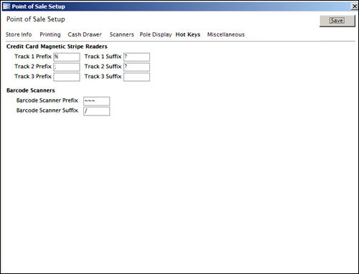Switch to the Printing tab
The image size is (359, 274).
click(50, 34)
